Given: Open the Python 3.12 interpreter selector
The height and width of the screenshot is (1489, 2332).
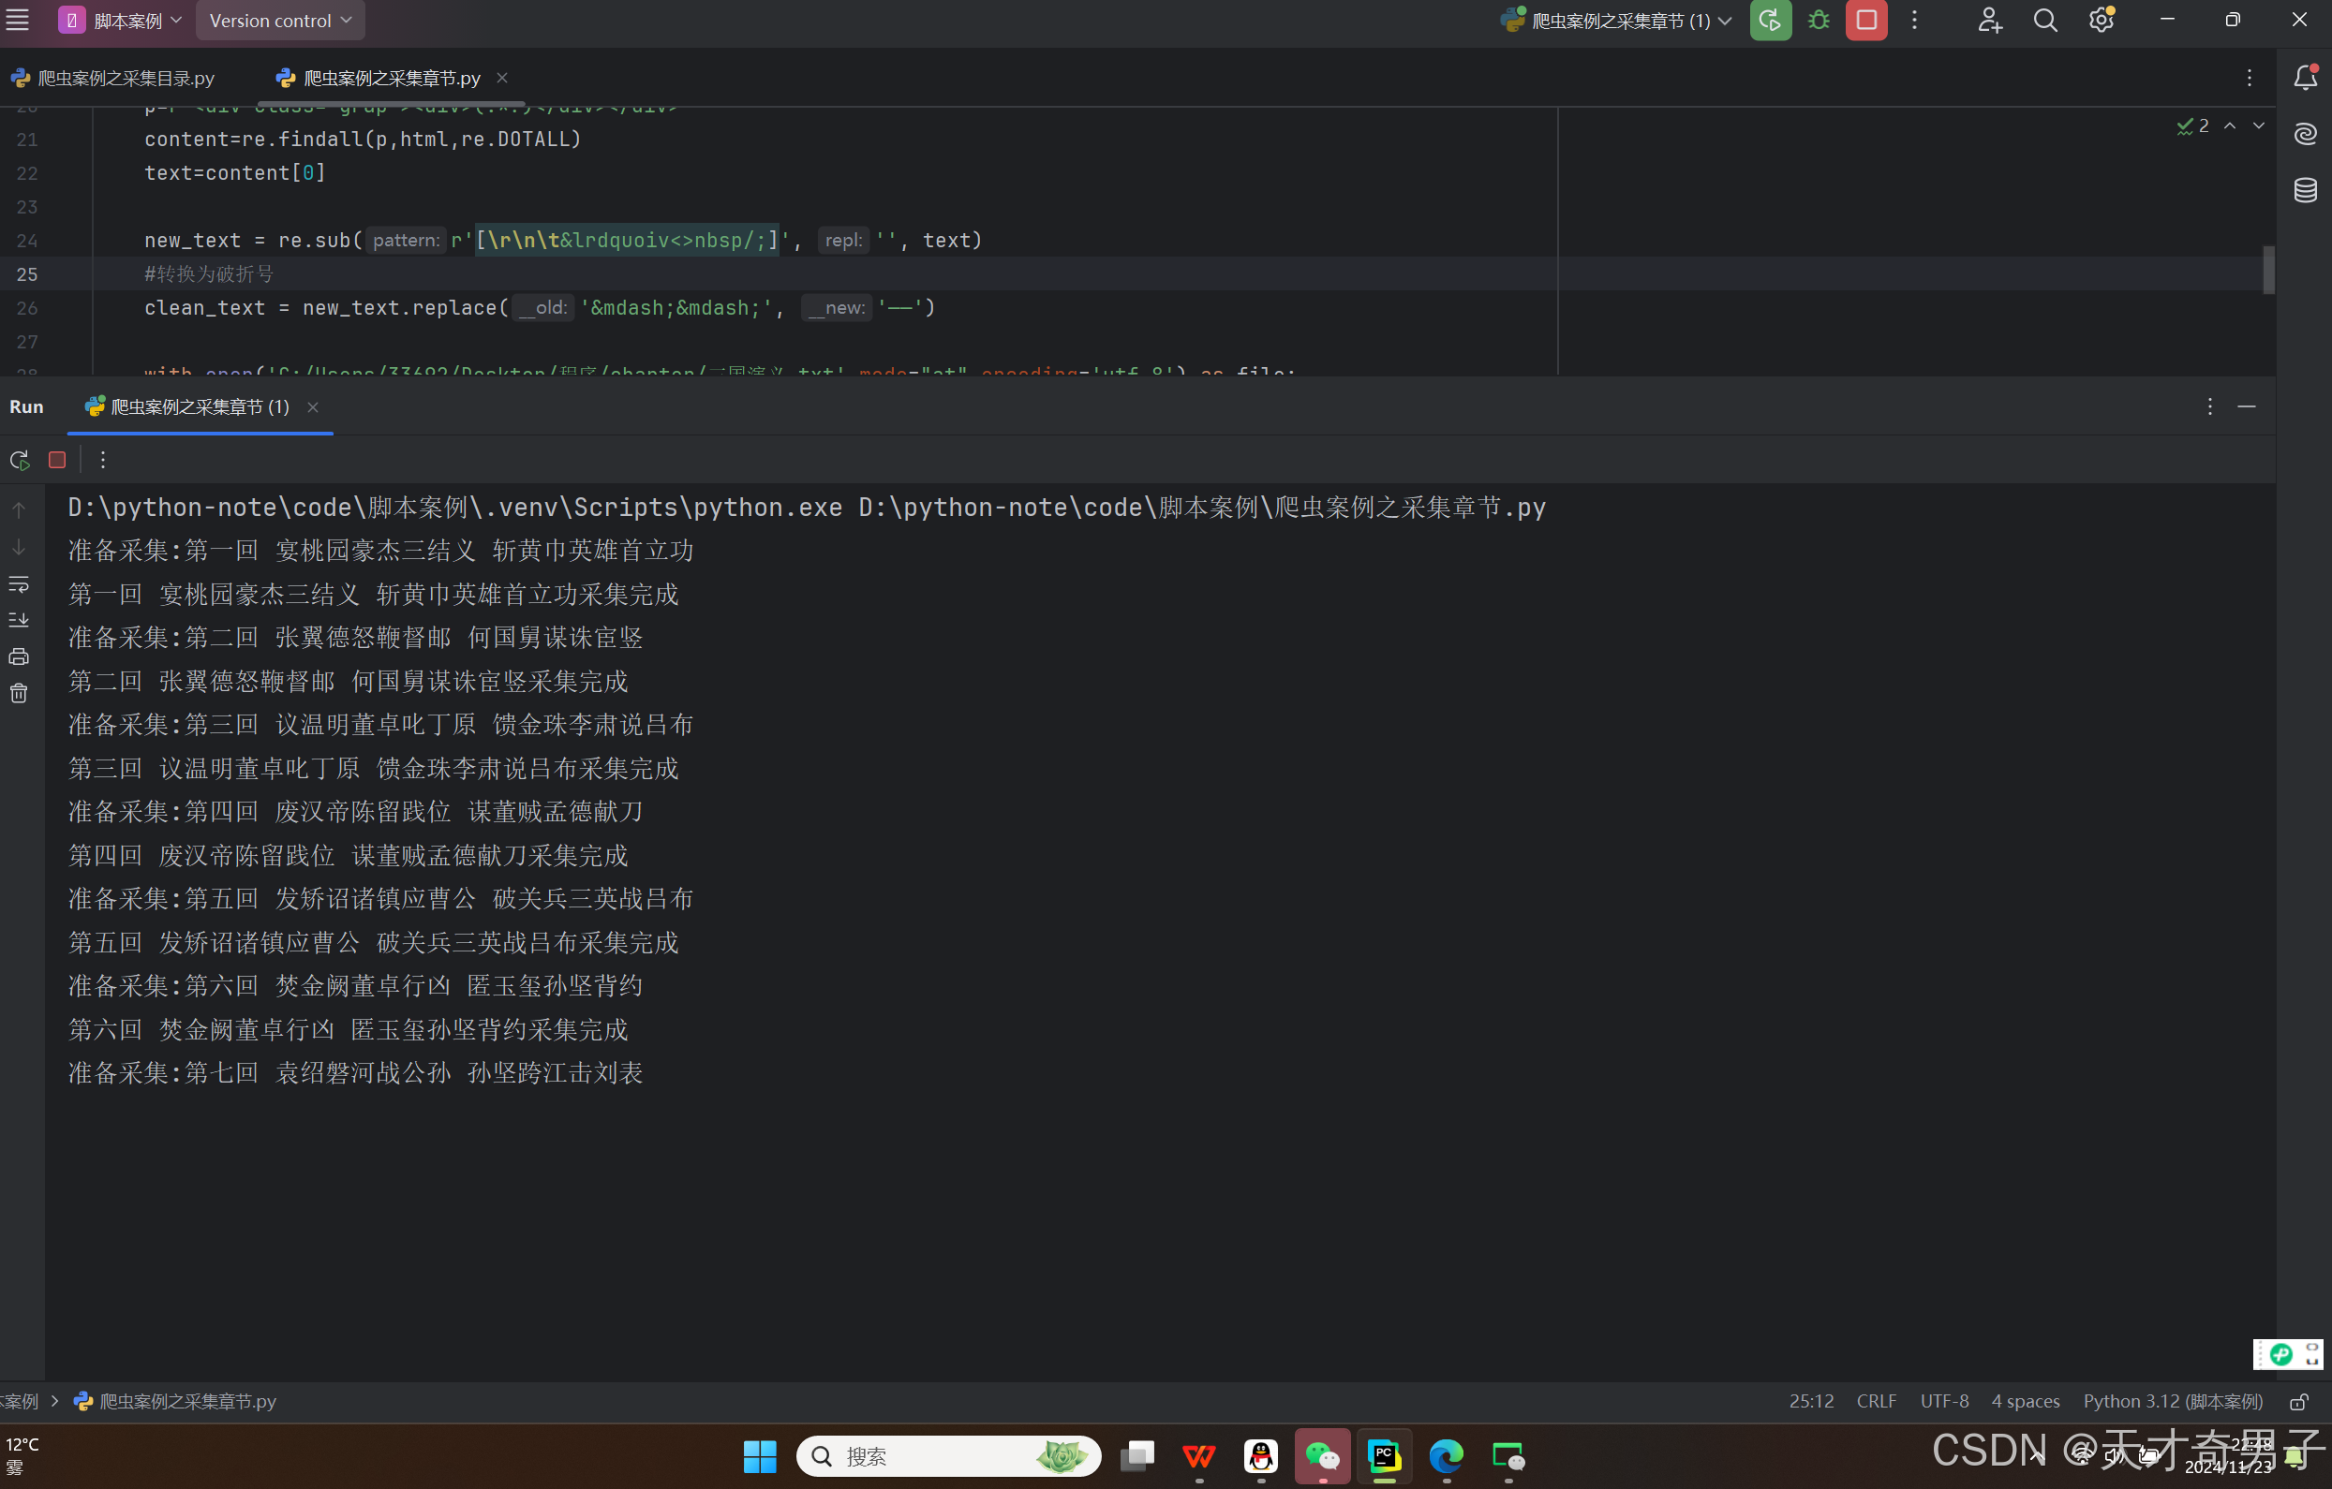Looking at the screenshot, I should click(2173, 1401).
